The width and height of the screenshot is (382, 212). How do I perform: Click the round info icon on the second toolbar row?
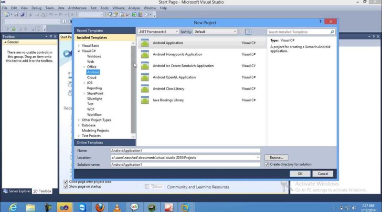point(64,21)
